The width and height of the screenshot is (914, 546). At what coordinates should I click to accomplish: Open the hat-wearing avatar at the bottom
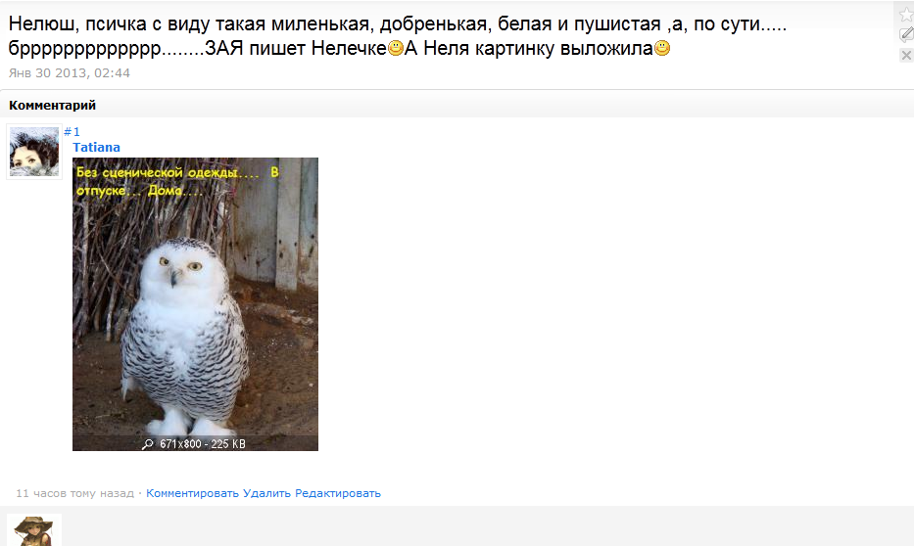pos(34,530)
